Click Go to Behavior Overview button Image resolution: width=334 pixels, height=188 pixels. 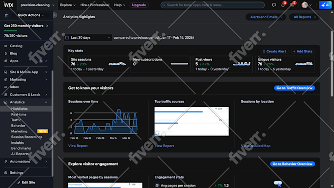(x=292, y=164)
